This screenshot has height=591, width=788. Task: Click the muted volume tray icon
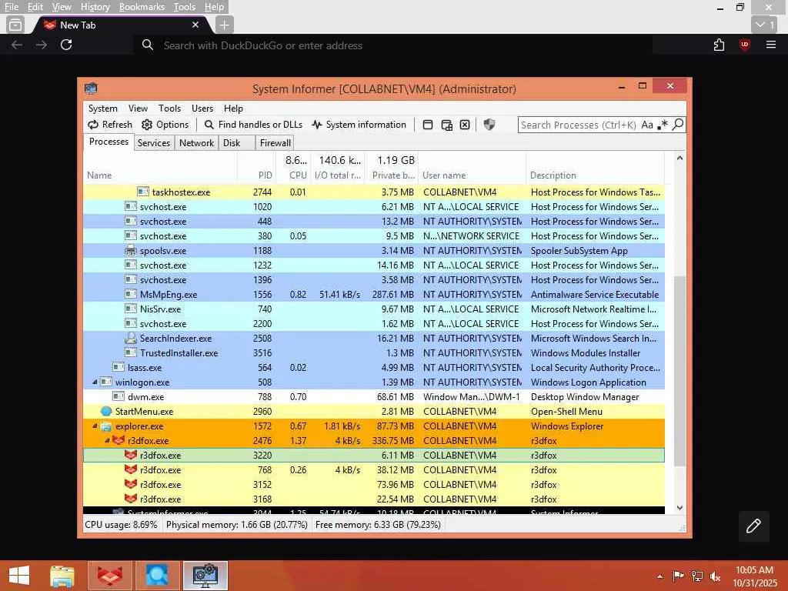(716, 576)
